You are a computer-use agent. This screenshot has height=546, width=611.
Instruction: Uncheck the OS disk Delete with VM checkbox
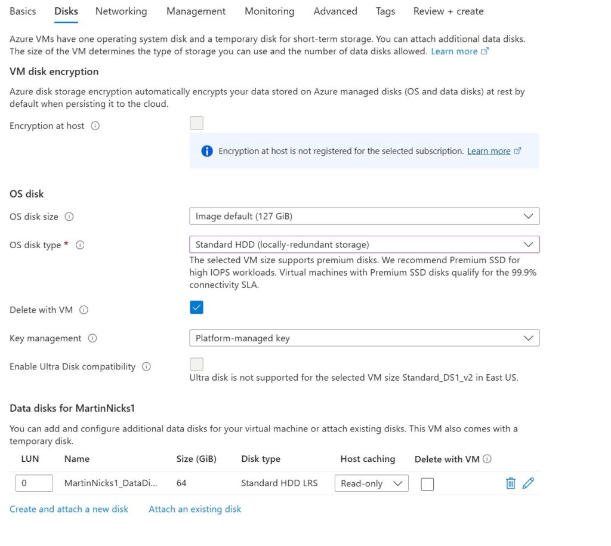click(196, 308)
